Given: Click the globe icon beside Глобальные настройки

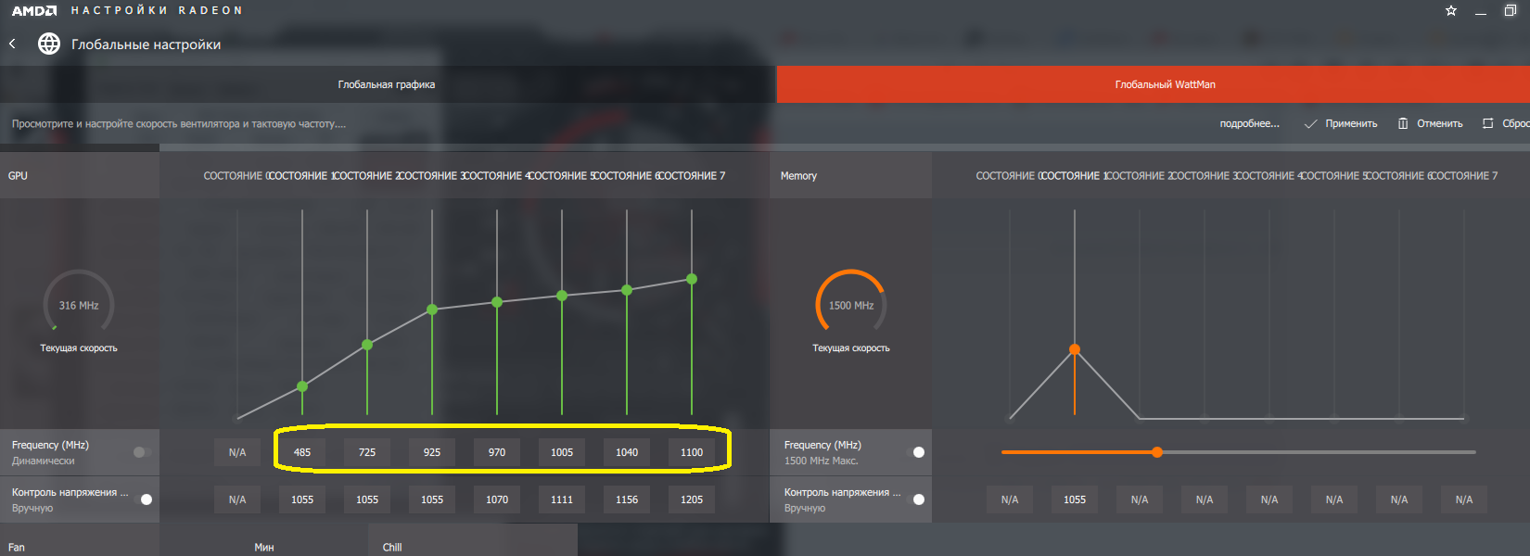Looking at the screenshot, I should tap(49, 44).
